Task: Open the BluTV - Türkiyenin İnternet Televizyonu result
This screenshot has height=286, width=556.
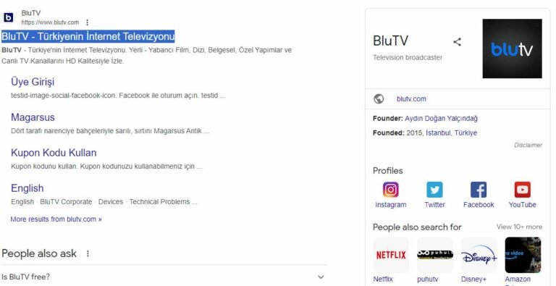Action: coord(88,36)
